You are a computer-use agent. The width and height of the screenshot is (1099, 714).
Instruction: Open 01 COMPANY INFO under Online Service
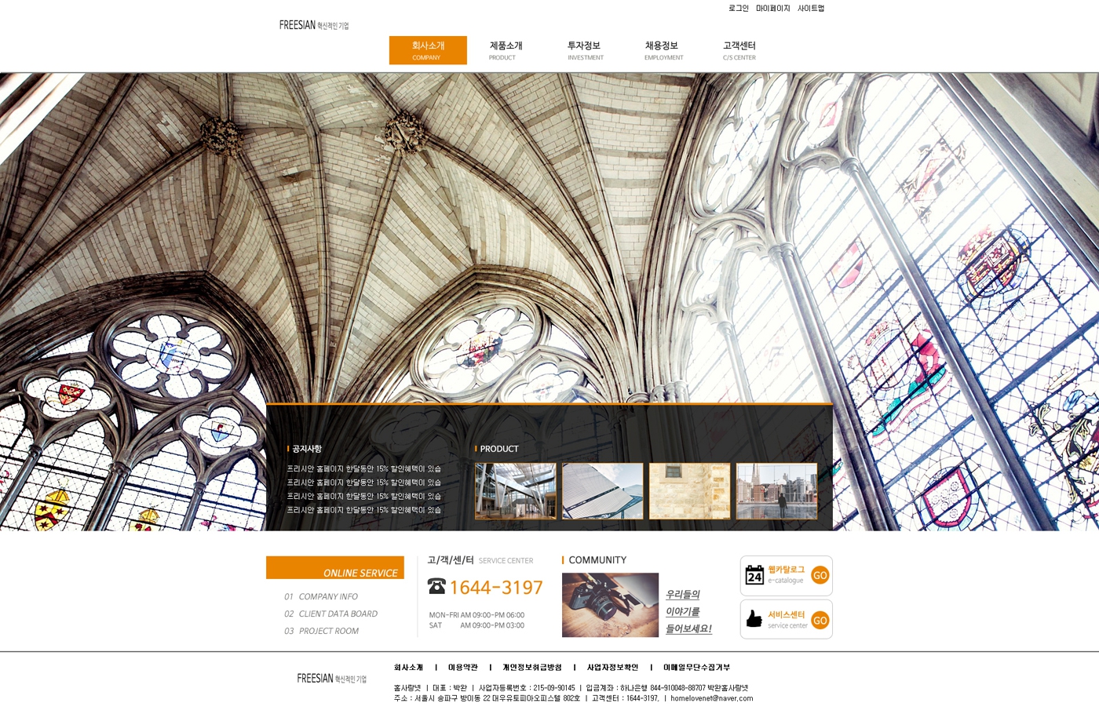tap(321, 597)
